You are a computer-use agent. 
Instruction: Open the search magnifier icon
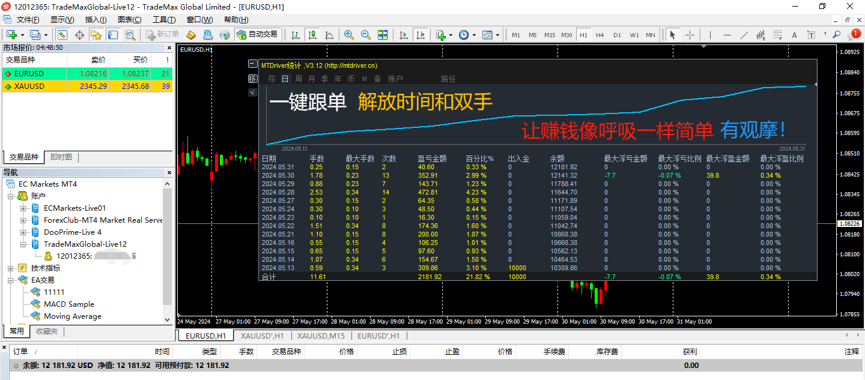tap(836, 34)
